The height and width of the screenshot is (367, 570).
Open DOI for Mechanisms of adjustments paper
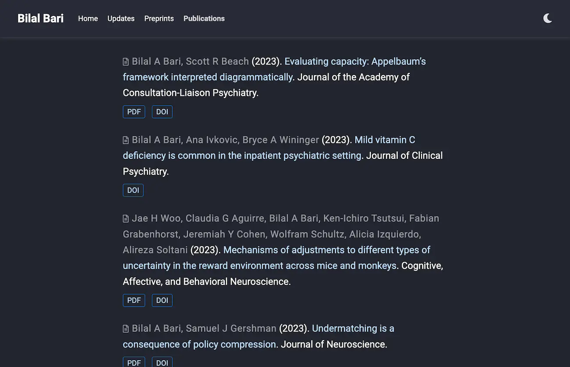click(162, 300)
